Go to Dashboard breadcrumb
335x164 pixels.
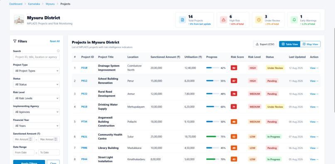click(x=16, y=4)
